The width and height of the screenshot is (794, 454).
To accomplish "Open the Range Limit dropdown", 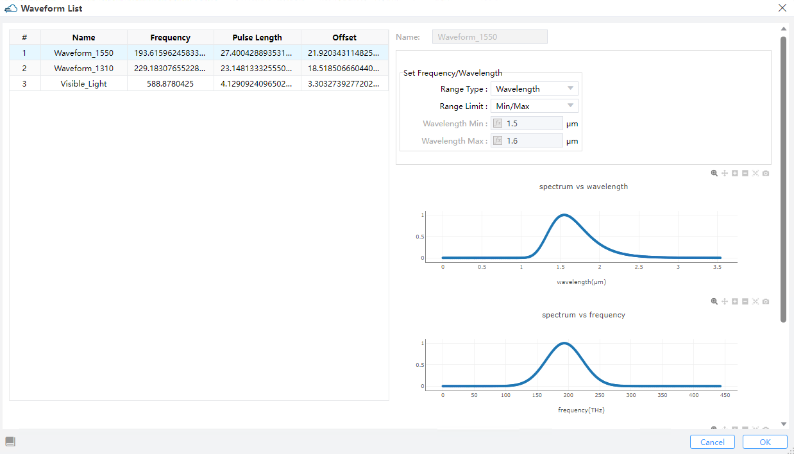I will [534, 106].
